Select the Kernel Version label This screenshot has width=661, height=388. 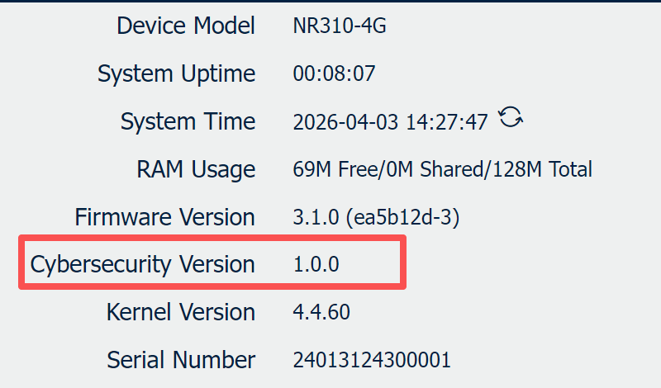(181, 312)
